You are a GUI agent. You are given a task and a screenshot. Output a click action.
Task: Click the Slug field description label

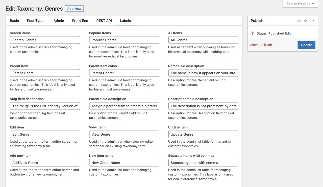pos(27,99)
